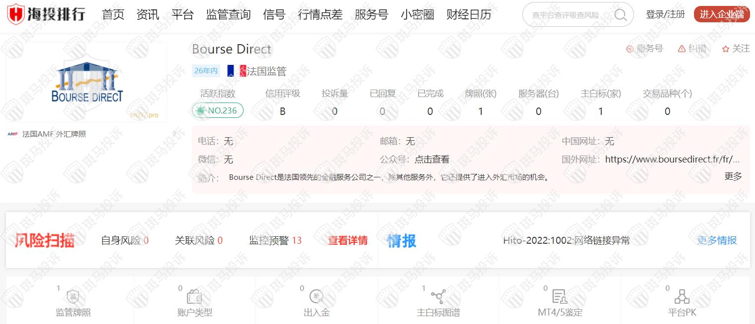755x324 pixels.
Task: Click the AMF license logo icon
Action: (x=13, y=134)
